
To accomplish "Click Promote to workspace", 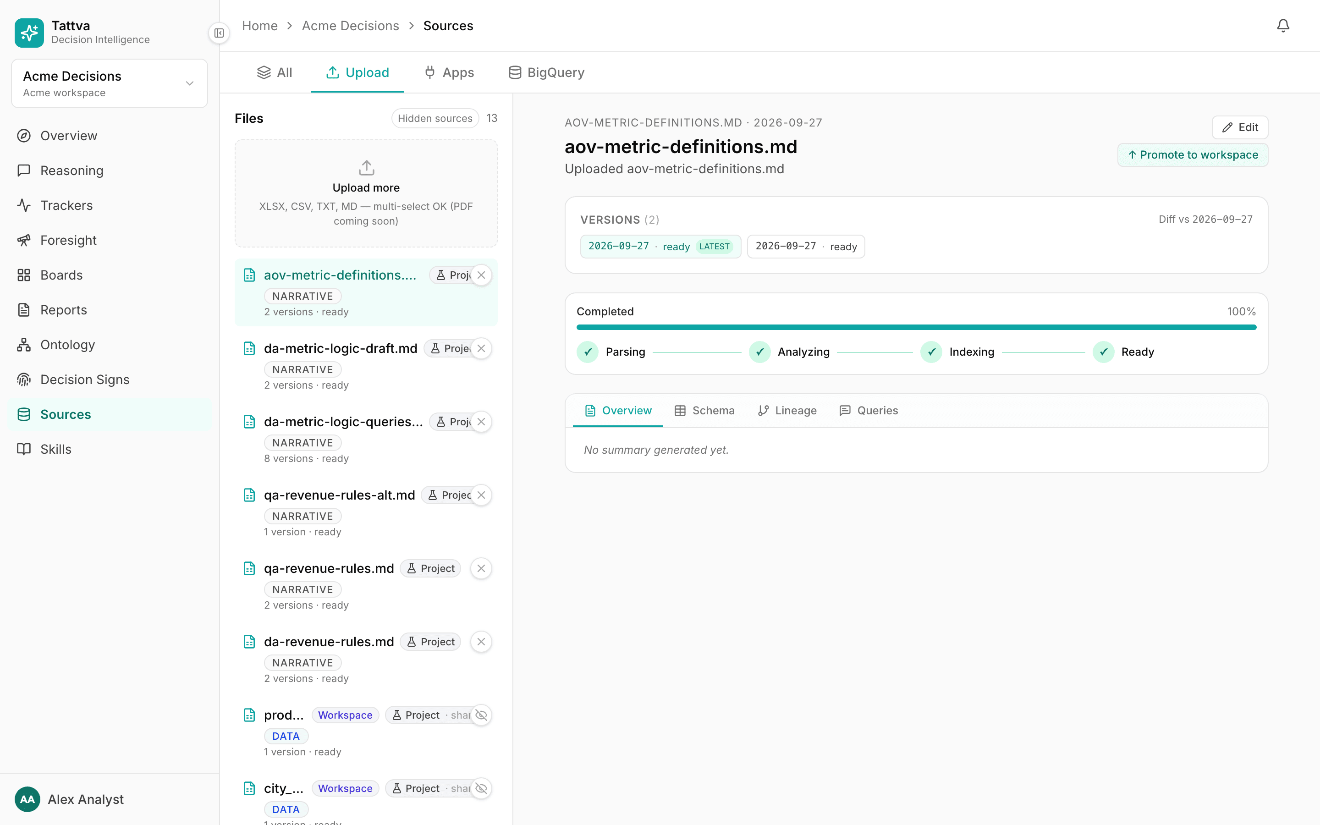I will click(x=1193, y=155).
